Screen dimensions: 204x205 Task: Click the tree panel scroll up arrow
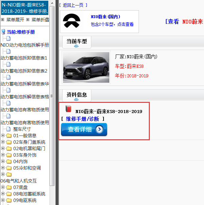click(x=52, y=3)
